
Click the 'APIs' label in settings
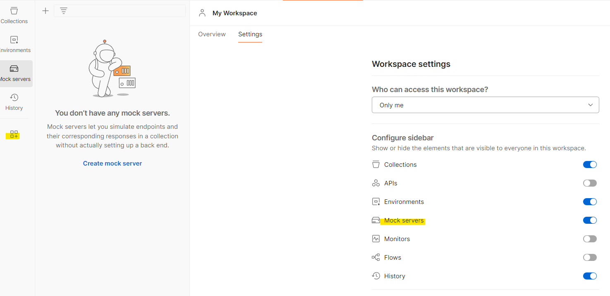(391, 183)
